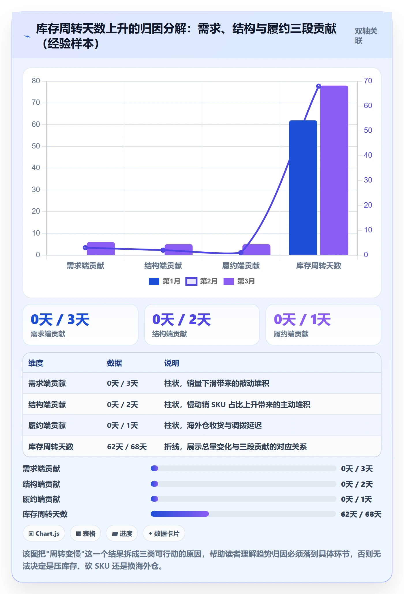Select the Chart.js chip

(44, 534)
